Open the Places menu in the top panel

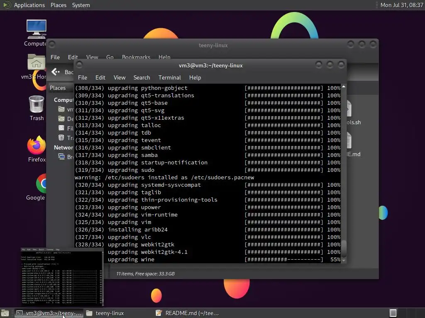point(58,5)
